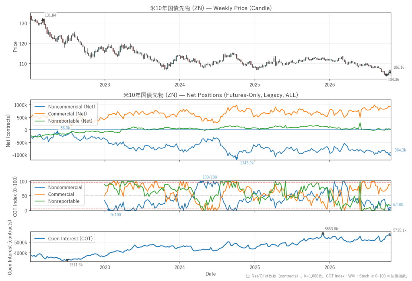Click the 500k tick on the Net axis

click(22, 118)
